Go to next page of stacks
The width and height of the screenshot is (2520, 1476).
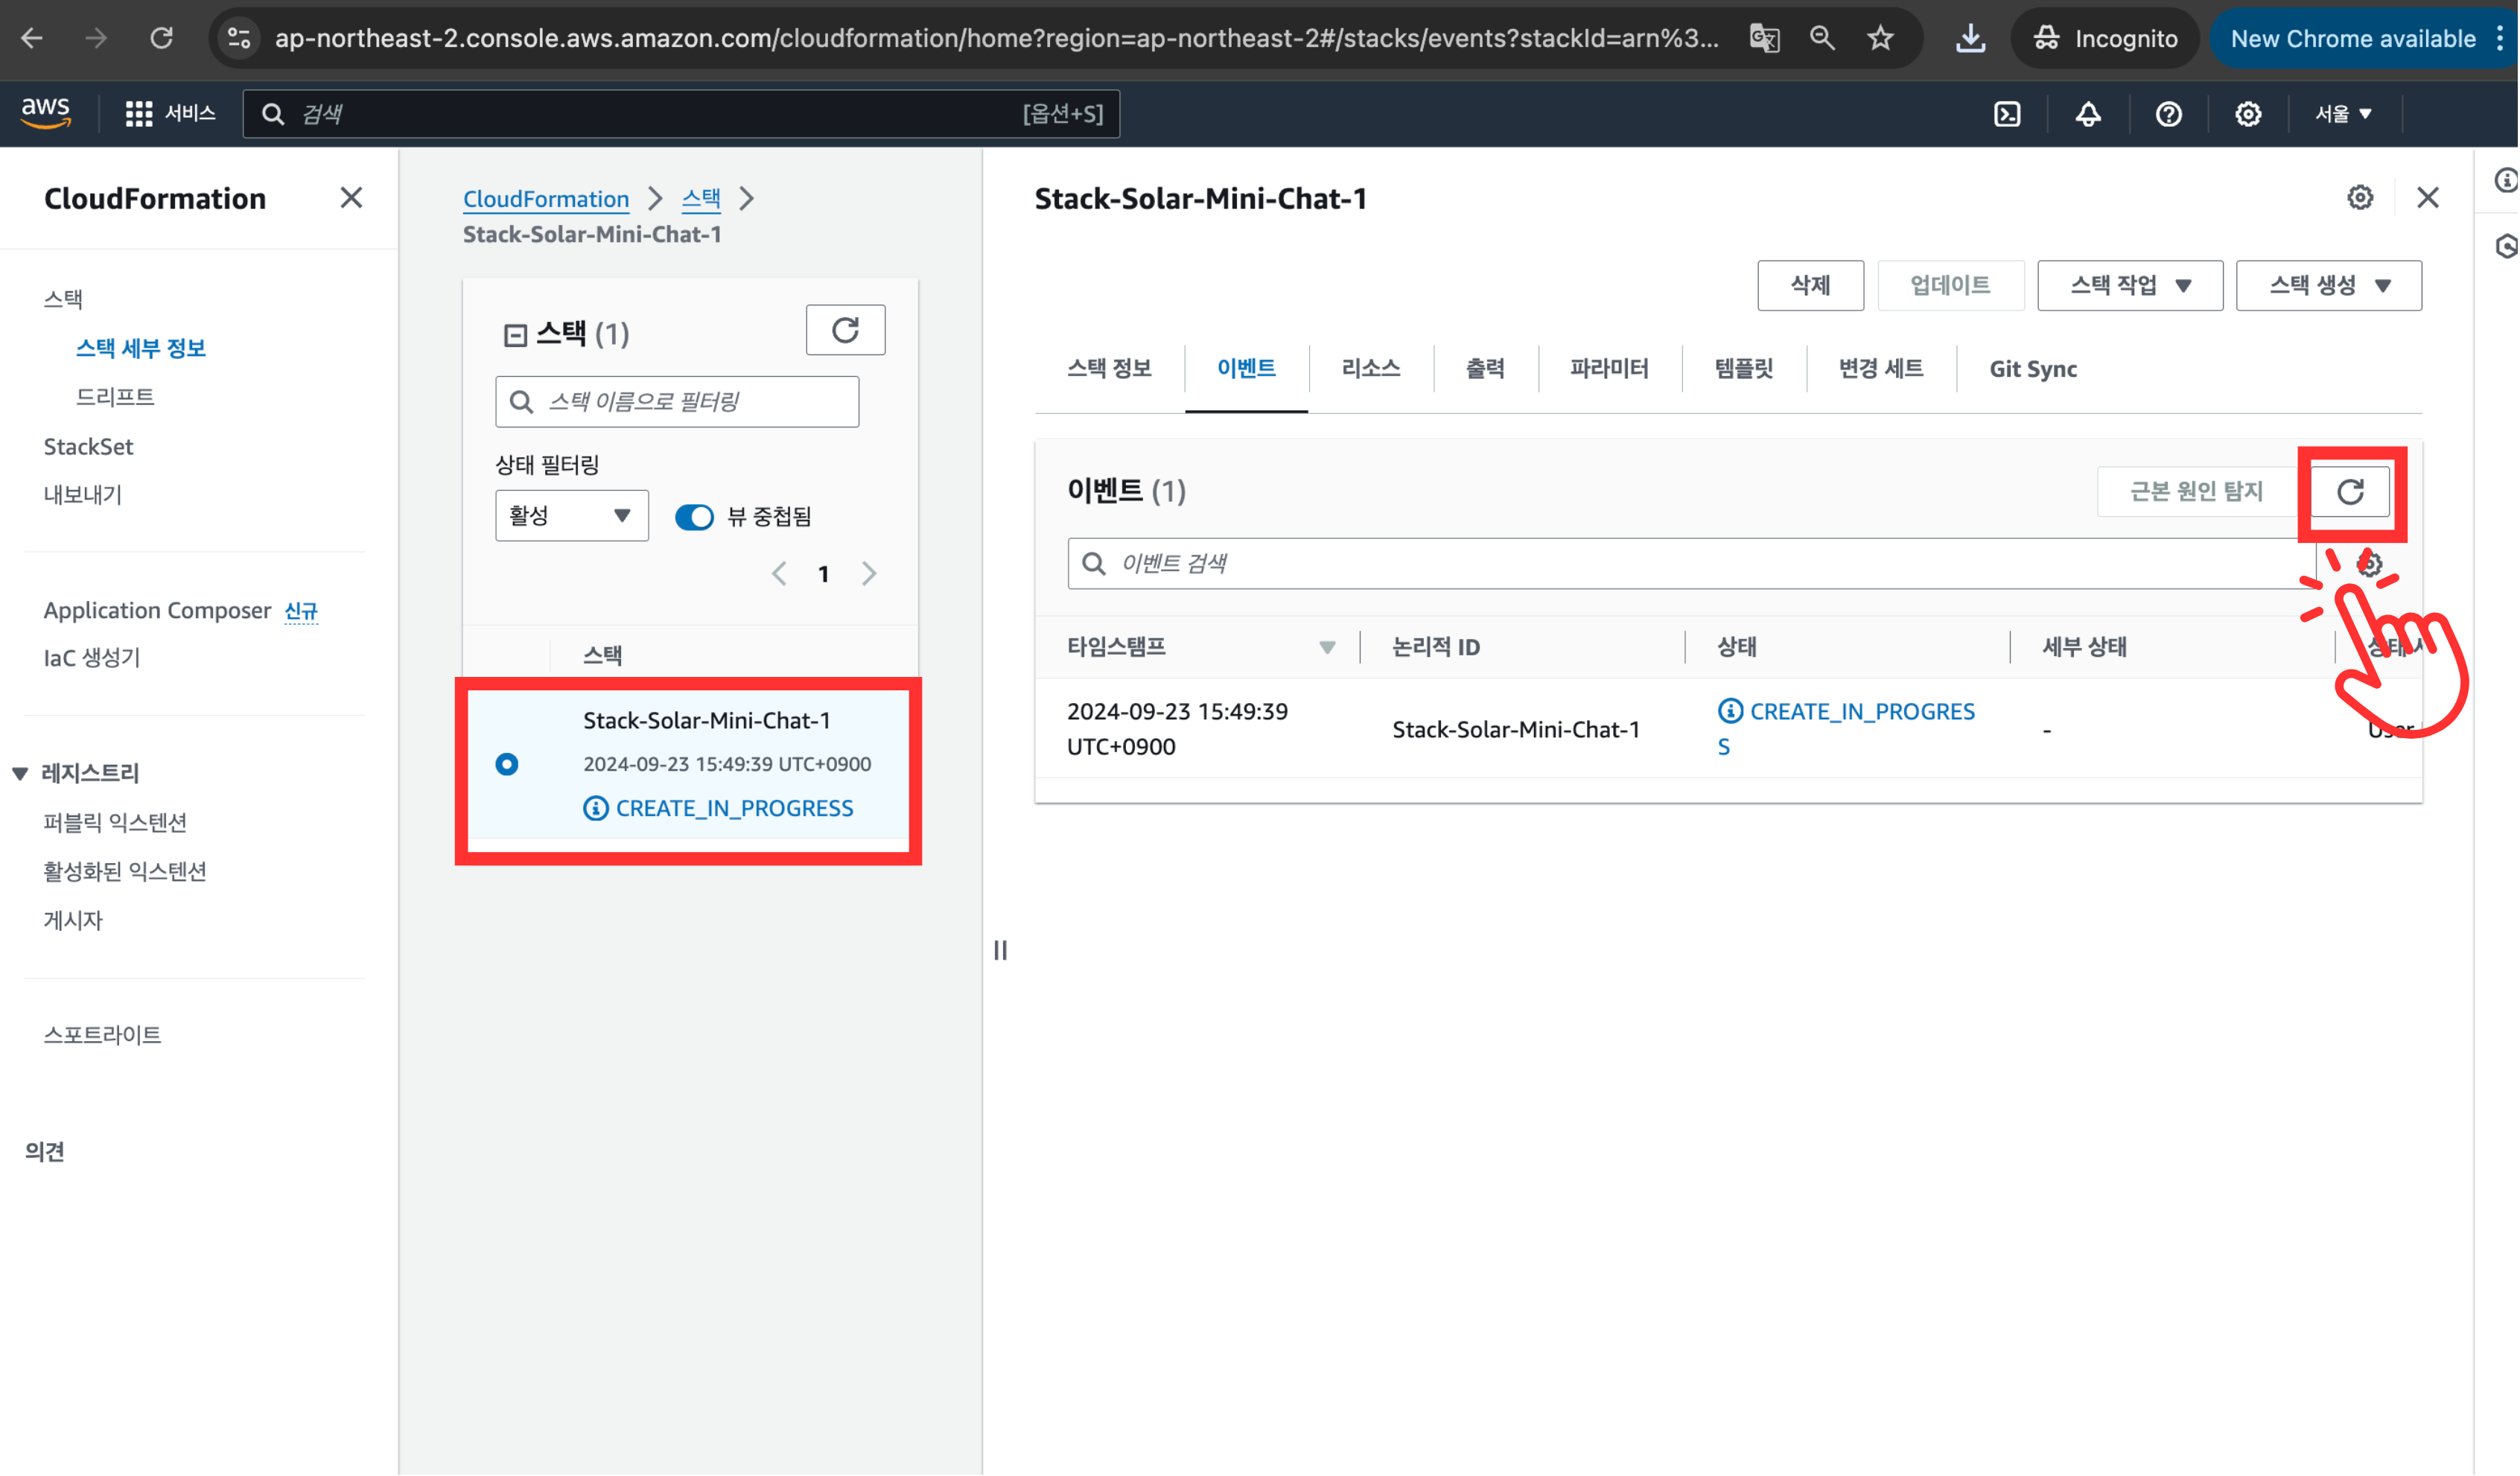coord(869,574)
